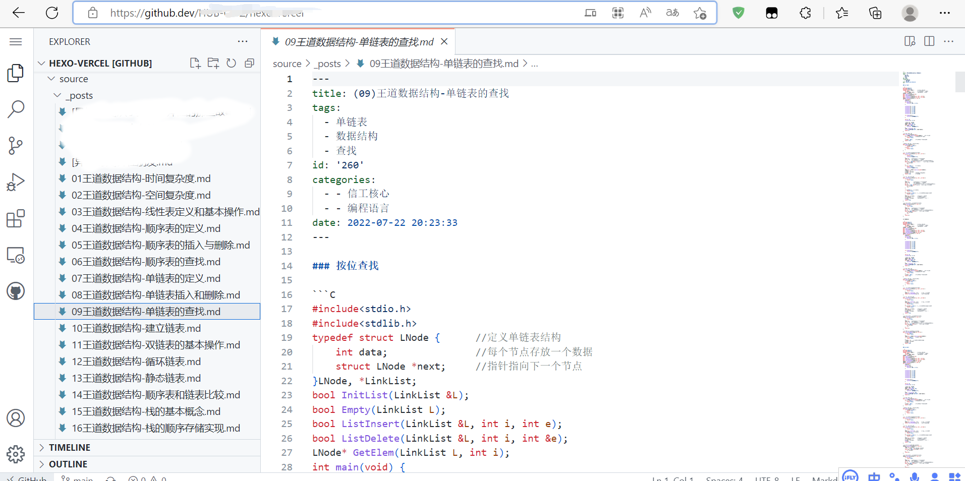
Task: Select the 09王道数据结构-单链表的查找.md editor tab
Action: pos(359,41)
